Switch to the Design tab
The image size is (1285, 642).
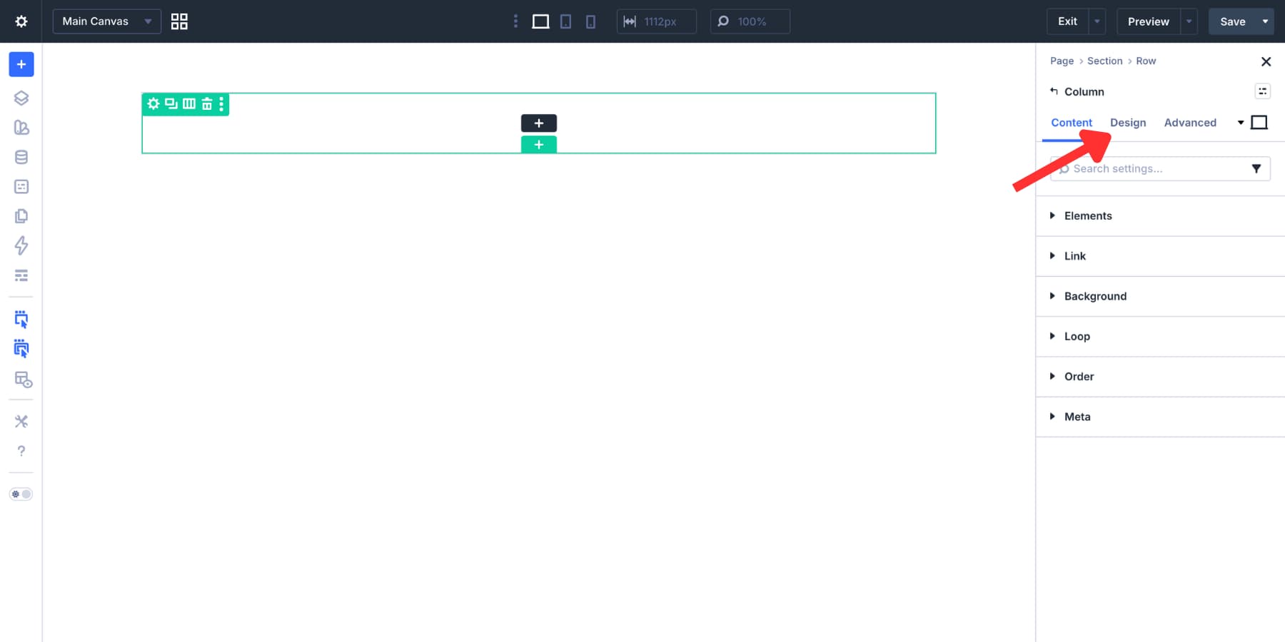coord(1128,123)
